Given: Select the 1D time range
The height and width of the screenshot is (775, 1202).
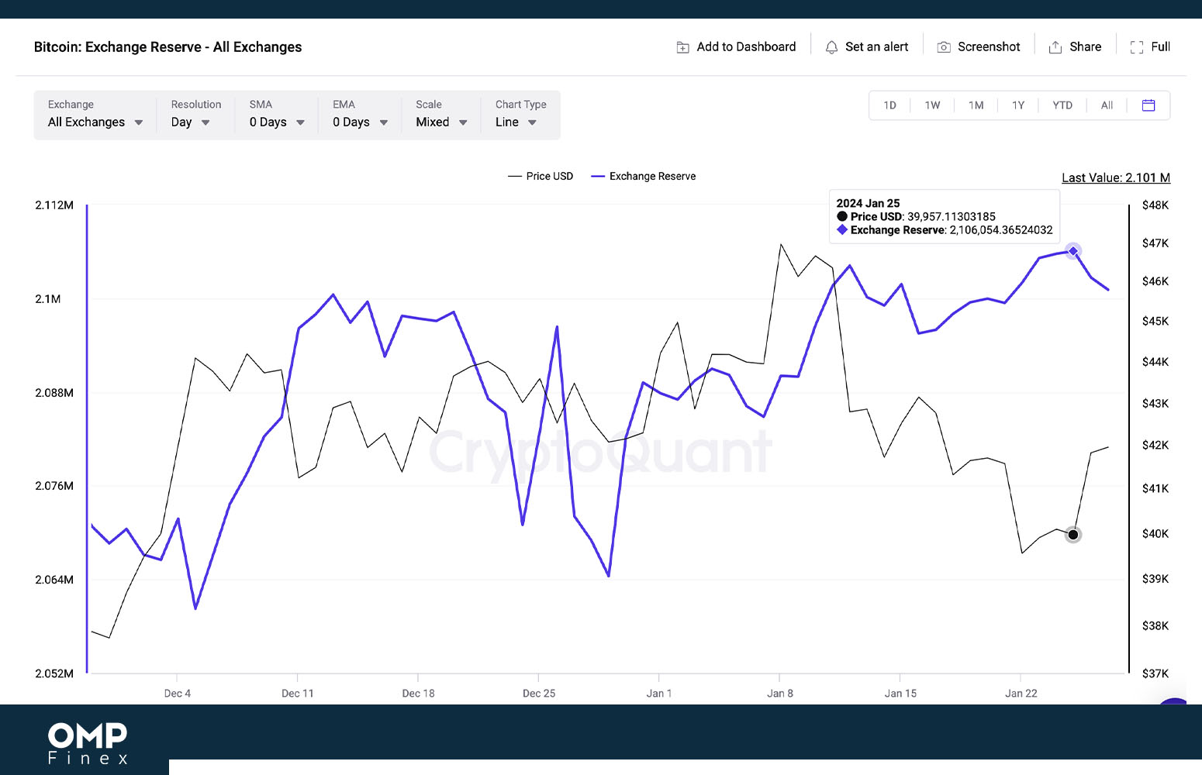Looking at the screenshot, I should [889, 105].
